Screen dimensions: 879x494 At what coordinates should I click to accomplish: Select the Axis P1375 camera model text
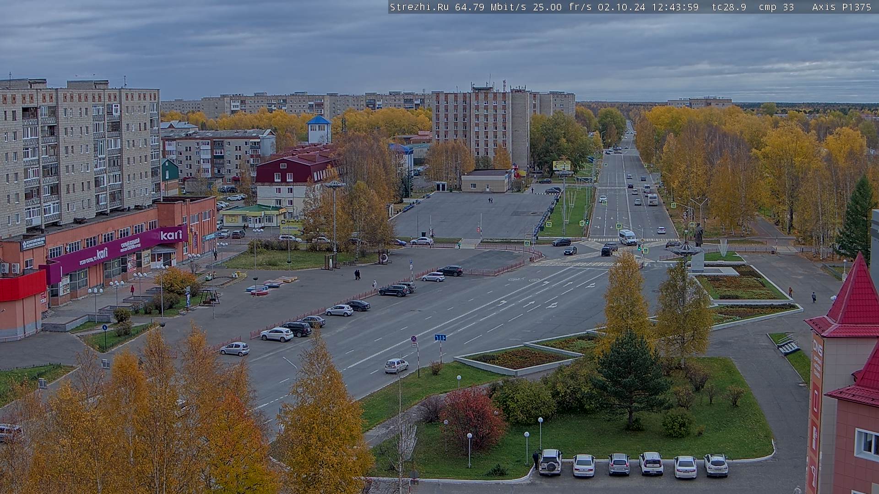point(841,7)
